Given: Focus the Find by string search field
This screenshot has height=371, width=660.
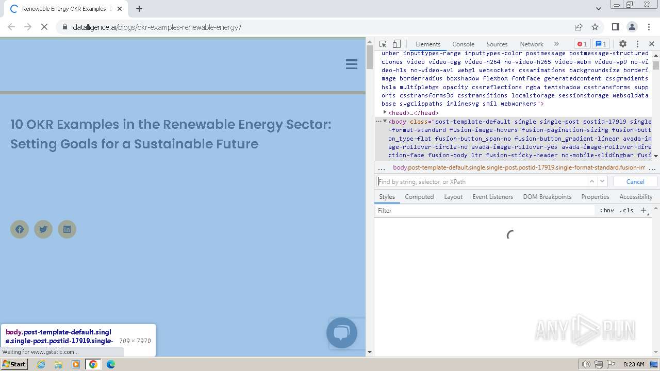Looking at the screenshot, I should [x=481, y=181].
